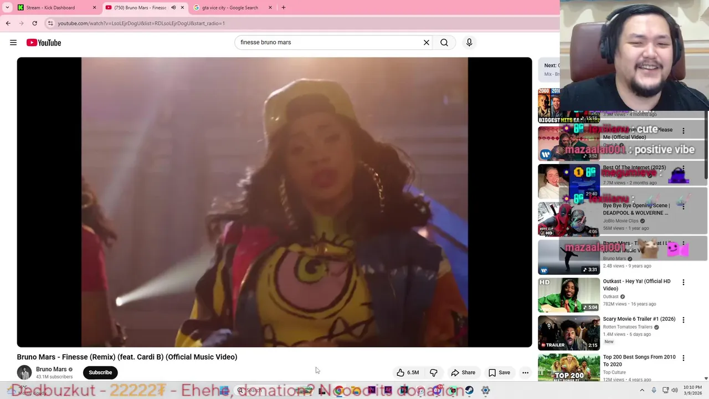Click the 43.1M subscribers text
Image resolution: width=709 pixels, height=399 pixels.
click(54, 377)
